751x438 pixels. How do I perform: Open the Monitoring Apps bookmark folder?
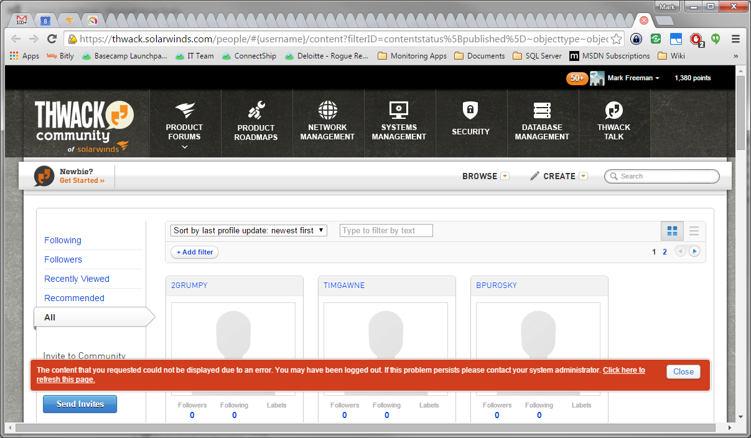(x=413, y=56)
